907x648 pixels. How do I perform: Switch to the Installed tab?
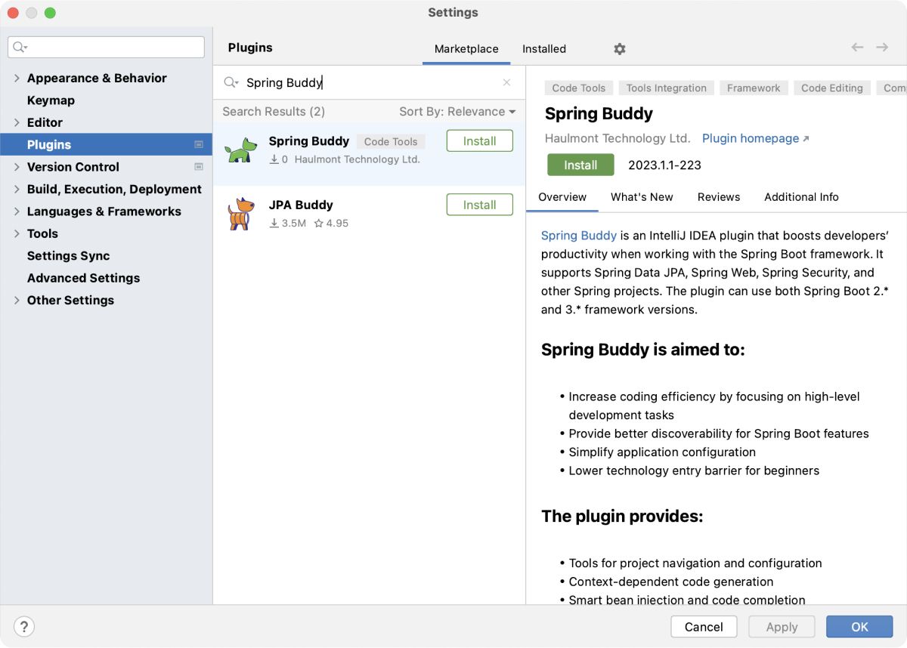tap(543, 48)
